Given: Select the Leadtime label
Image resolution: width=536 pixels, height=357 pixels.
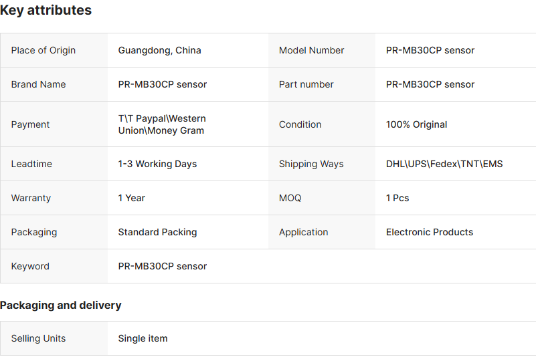Looking at the screenshot, I should coord(31,164).
